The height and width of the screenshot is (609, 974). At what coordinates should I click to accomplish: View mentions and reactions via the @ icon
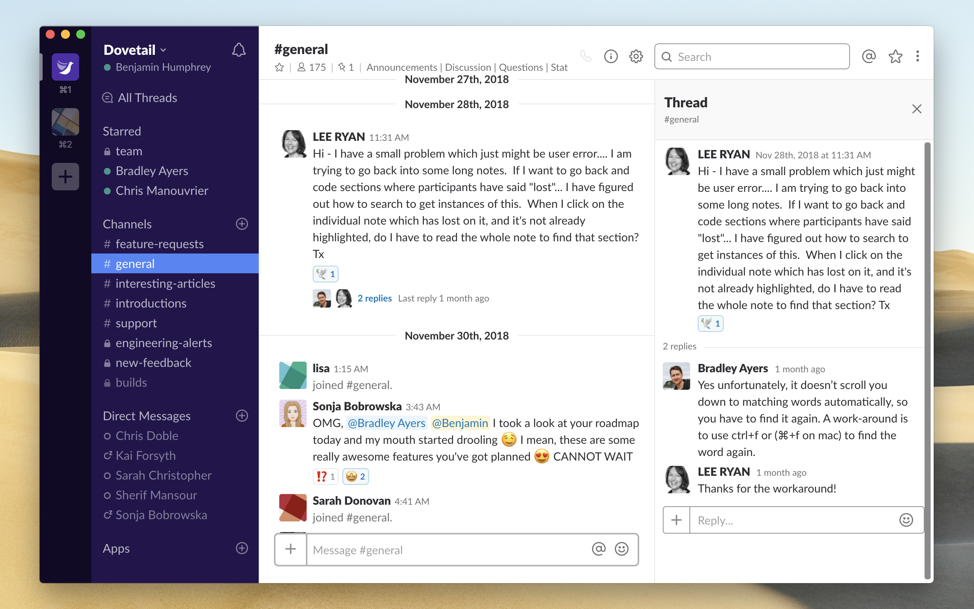coord(869,56)
